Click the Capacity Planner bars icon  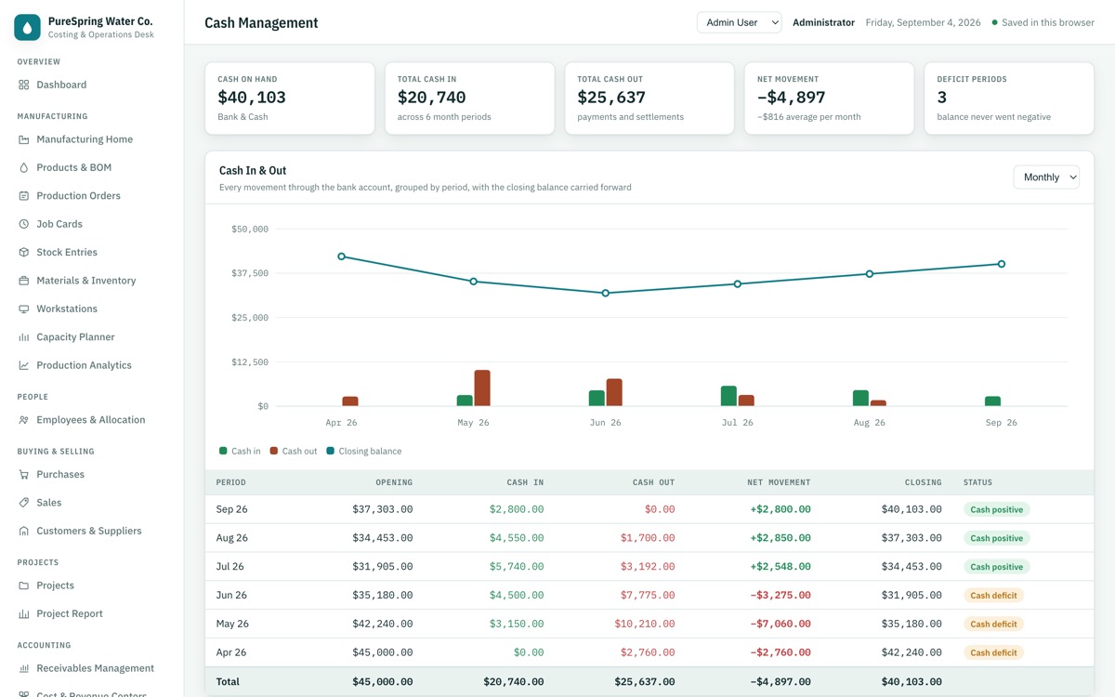coord(24,337)
